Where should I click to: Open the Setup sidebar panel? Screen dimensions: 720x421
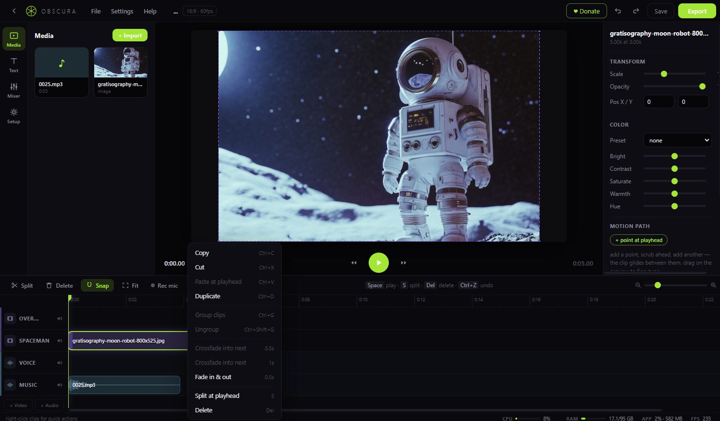(x=13, y=116)
